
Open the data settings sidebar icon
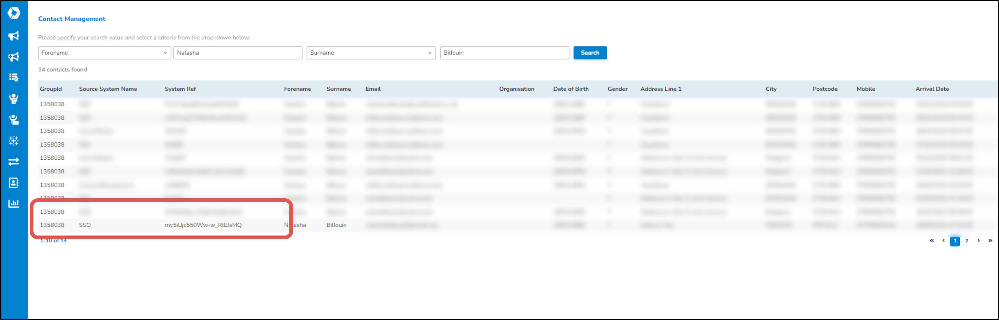[14, 77]
